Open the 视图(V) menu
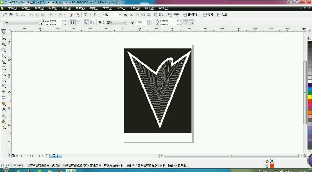 [39, 8]
